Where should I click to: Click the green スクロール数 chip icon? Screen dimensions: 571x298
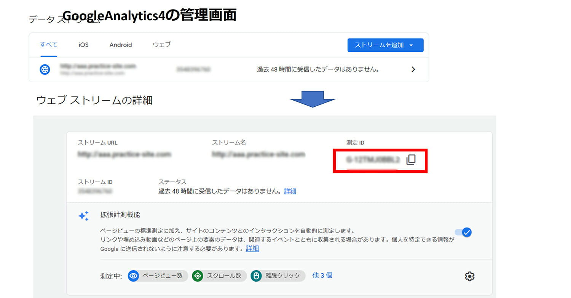198,276
